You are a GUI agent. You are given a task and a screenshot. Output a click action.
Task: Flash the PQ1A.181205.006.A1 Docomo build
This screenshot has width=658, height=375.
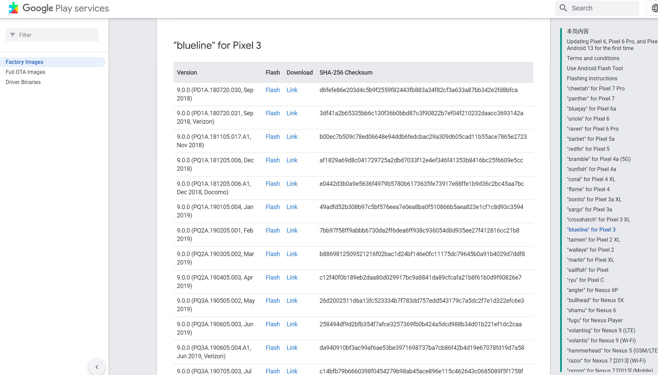272,184
